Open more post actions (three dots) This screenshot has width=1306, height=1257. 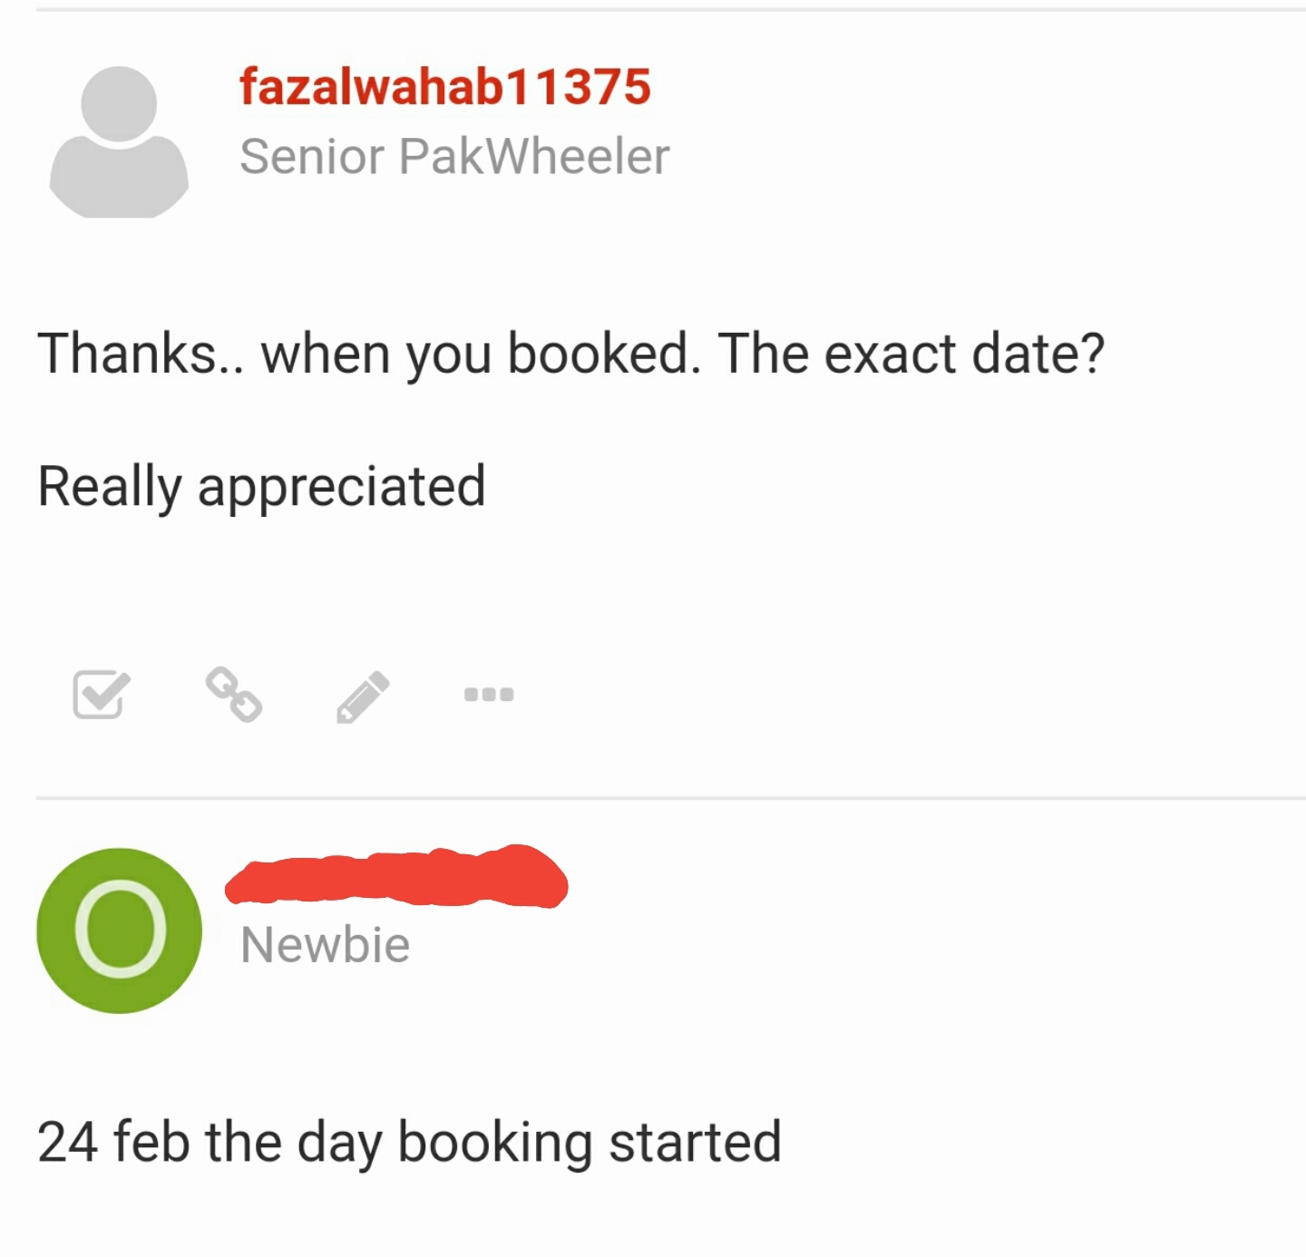(x=489, y=695)
